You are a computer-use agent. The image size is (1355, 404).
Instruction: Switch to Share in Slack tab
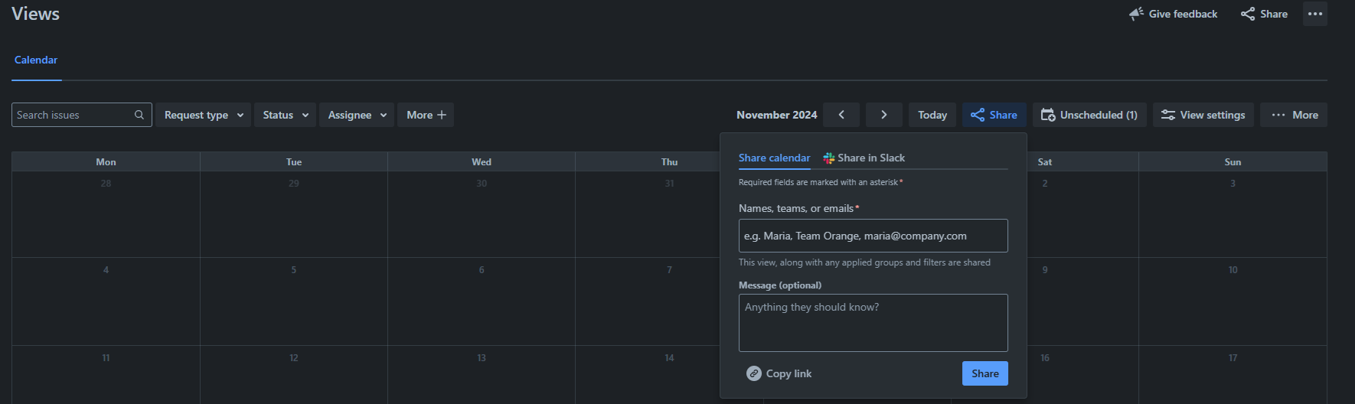(x=864, y=158)
